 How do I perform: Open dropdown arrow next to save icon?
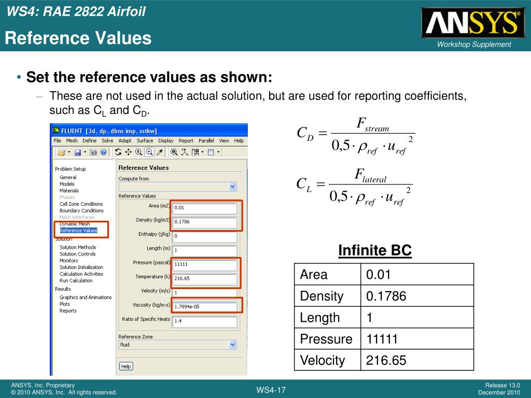[x=85, y=152]
